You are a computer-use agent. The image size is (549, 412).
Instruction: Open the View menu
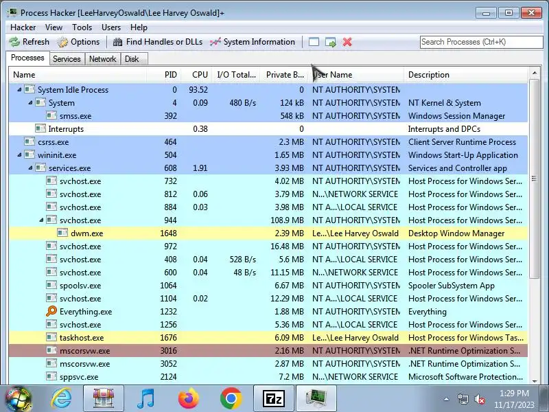(x=54, y=27)
